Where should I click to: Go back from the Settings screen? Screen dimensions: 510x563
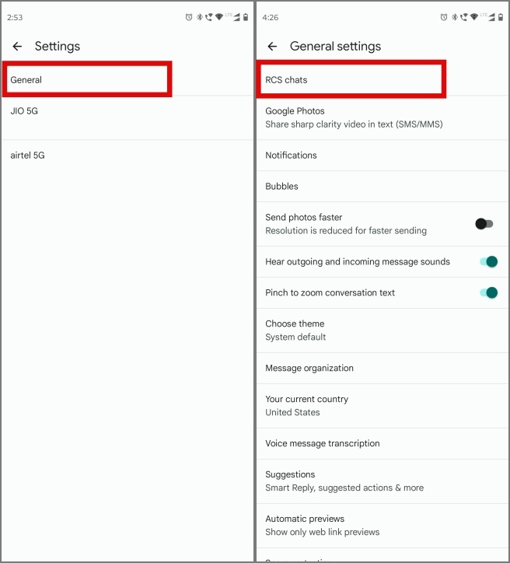[17, 47]
